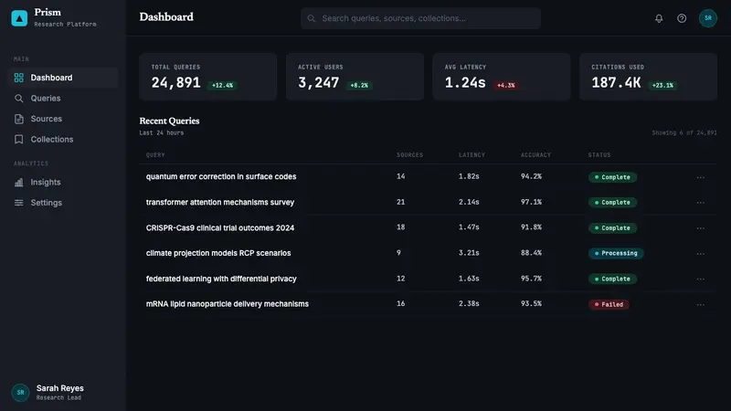Click the Dashboard page title
Screen dimensions: 731x411
[x=166, y=17]
